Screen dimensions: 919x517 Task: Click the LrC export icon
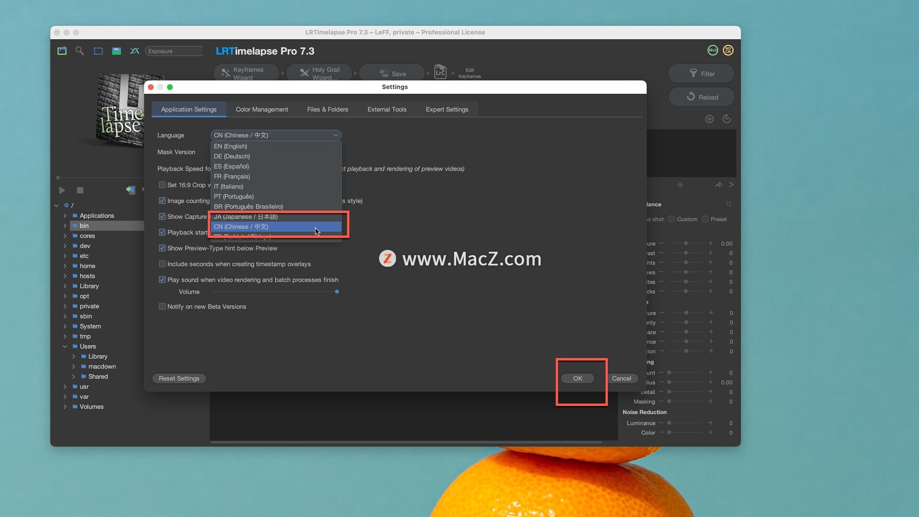point(440,72)
